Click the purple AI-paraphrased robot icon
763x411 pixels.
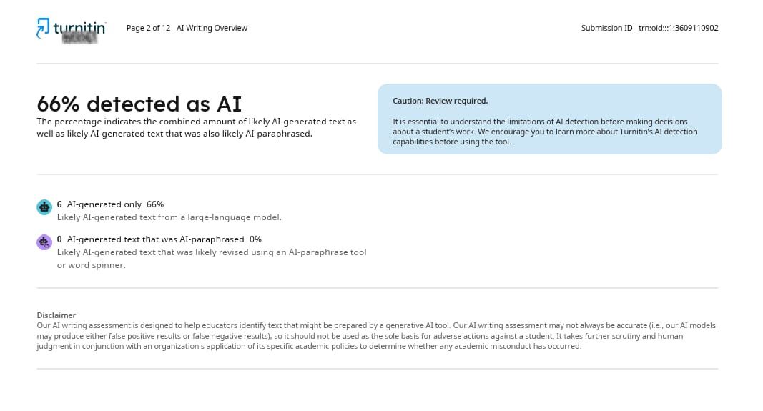coord(44,242)
